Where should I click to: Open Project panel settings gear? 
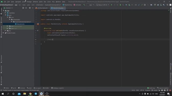tap(30, 8)
